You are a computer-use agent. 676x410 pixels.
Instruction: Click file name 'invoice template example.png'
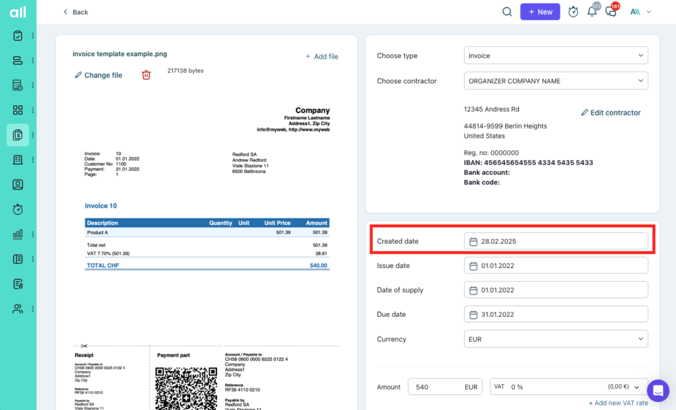120,54
